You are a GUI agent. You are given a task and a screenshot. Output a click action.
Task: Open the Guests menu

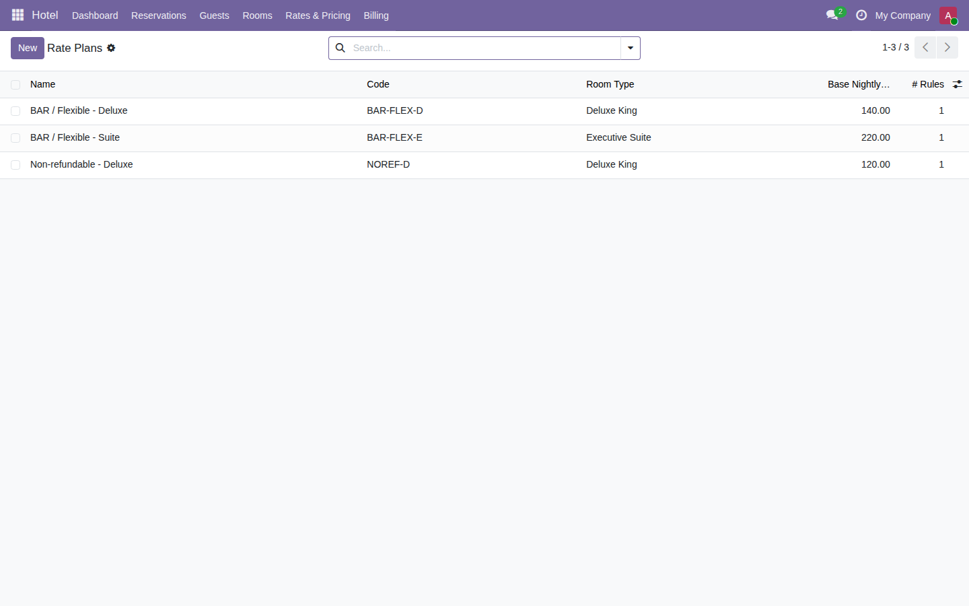[214, 15]
